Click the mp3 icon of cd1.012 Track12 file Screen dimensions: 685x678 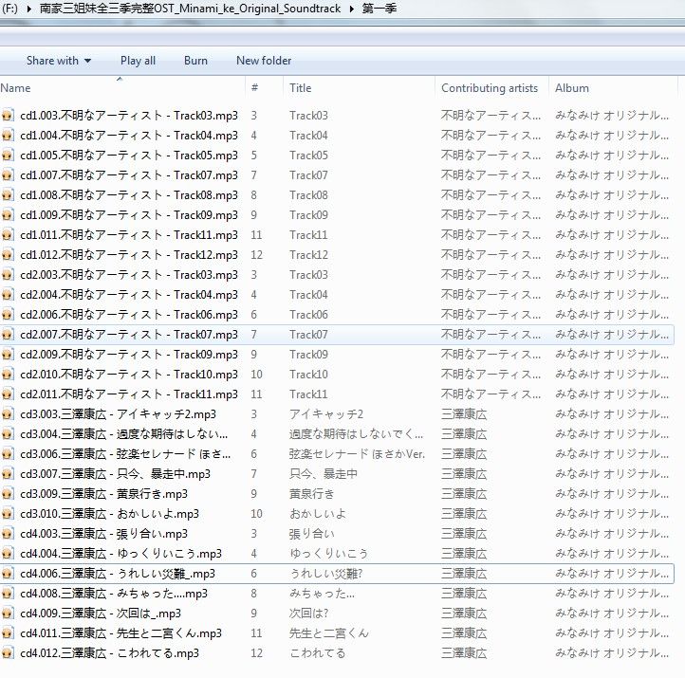[x=8, y=254]
